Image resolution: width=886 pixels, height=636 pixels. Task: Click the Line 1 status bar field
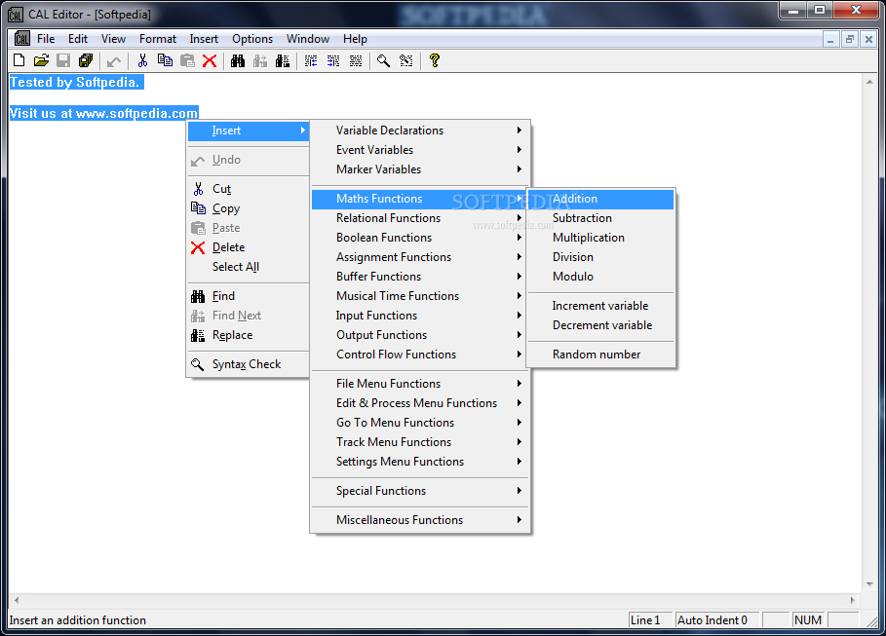650,620
